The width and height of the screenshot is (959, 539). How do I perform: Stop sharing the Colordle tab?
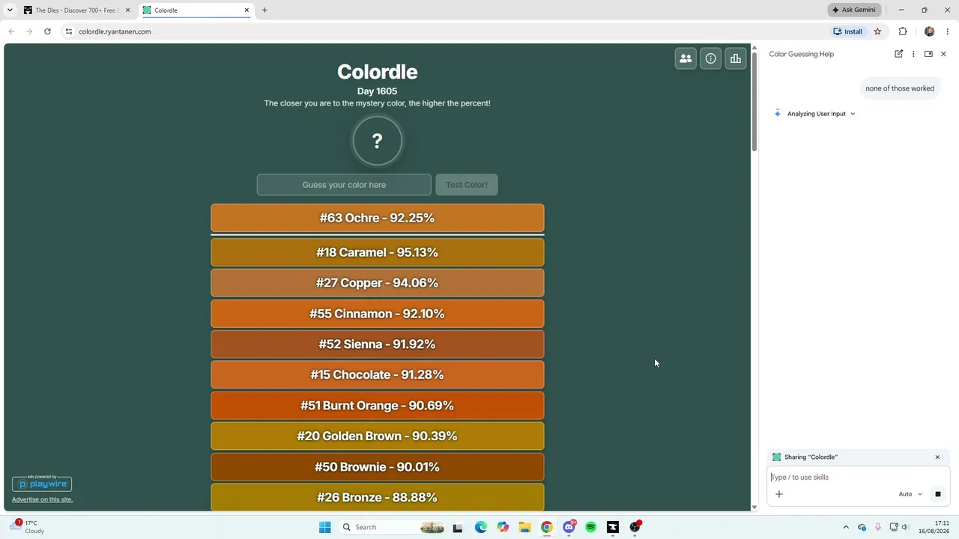pyautogui.click(x=937, y=457)
